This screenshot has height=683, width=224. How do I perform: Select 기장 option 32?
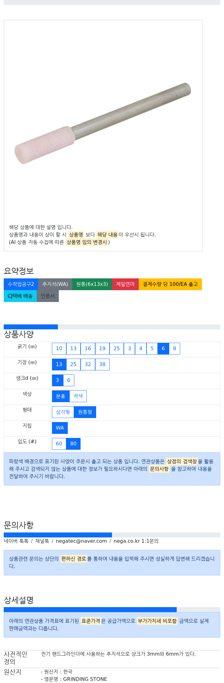[88, 365]
